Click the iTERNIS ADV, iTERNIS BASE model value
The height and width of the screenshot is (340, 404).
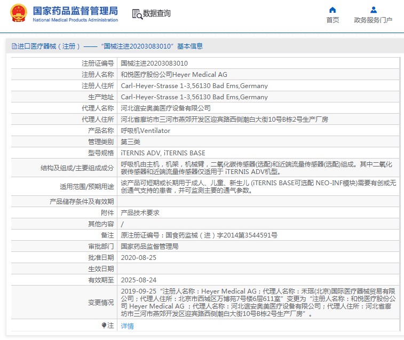(x=163, y=153)
